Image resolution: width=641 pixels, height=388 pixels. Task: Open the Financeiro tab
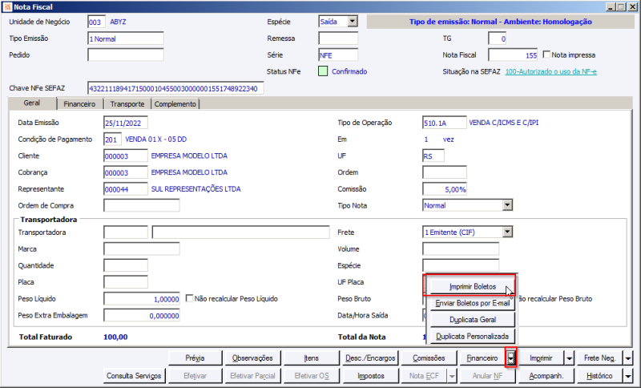79,104
